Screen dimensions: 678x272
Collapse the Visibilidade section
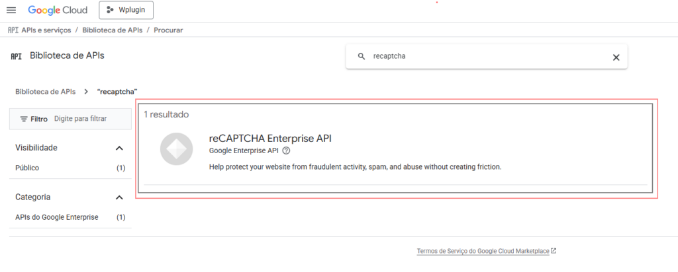pyautogui.click(x=120, y=149)
